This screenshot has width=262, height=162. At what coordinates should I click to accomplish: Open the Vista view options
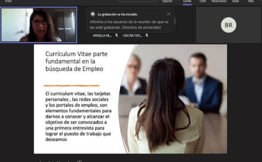point(8,1)
